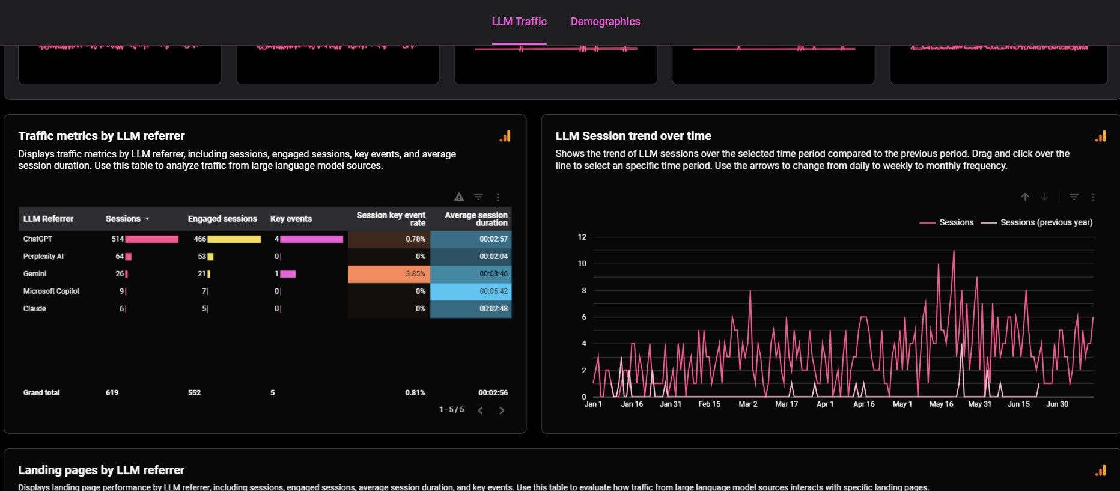1120x491 pixels.
Task: Click the orange 3.85% key event rate cell
Action: [x=389, y=274]
